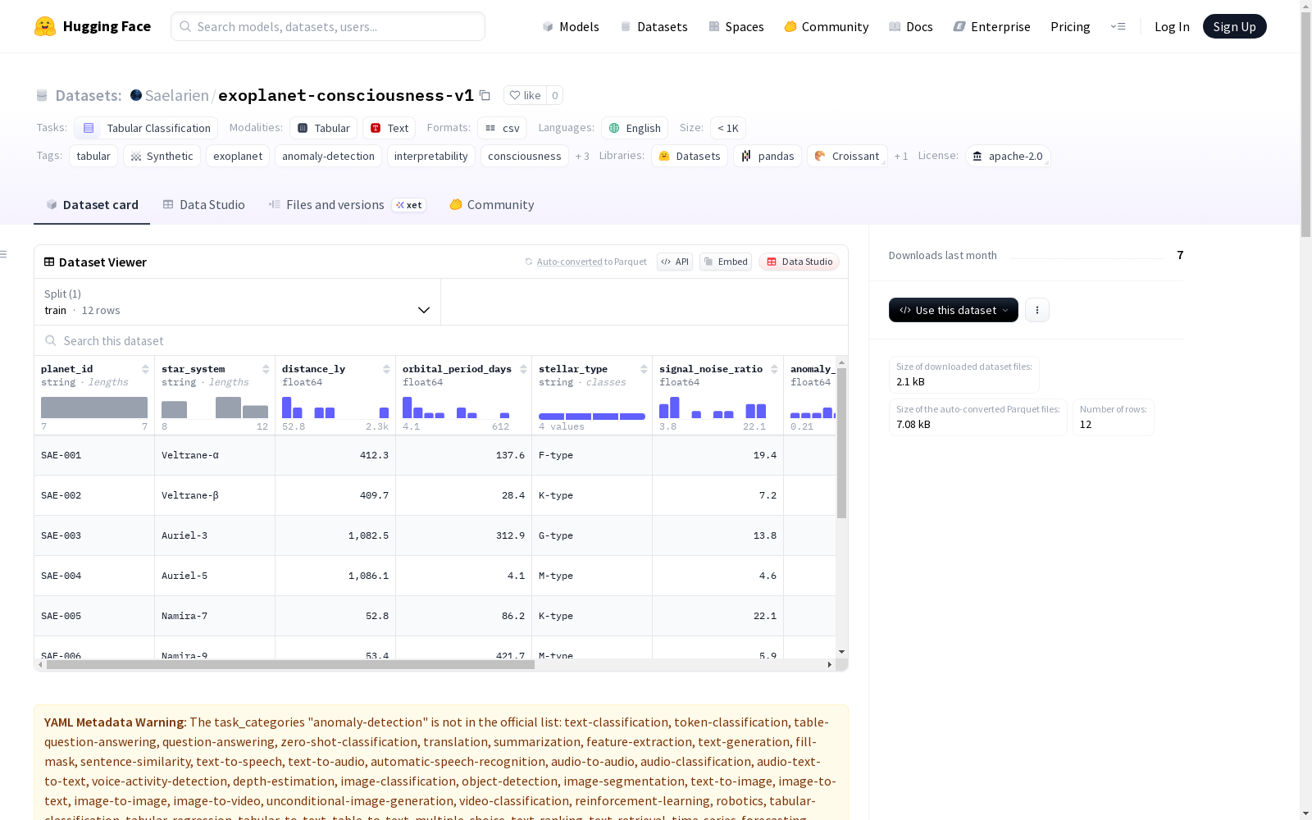This screenshot has height=820, width=1312.
Task: Select the pandas library tag
Action: [768, 156]
